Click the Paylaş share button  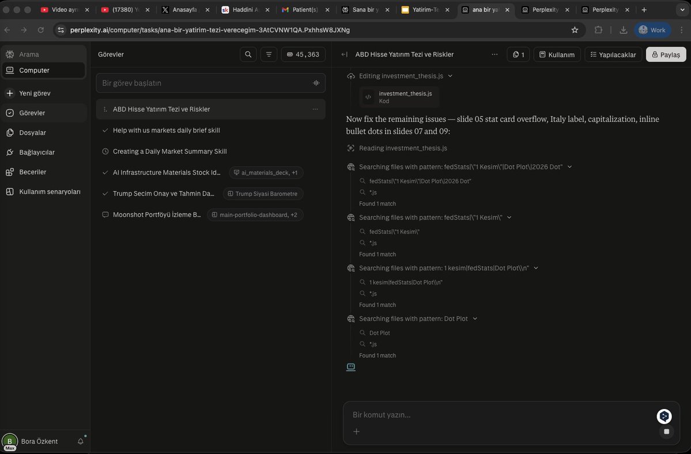(x=666, y=55)
